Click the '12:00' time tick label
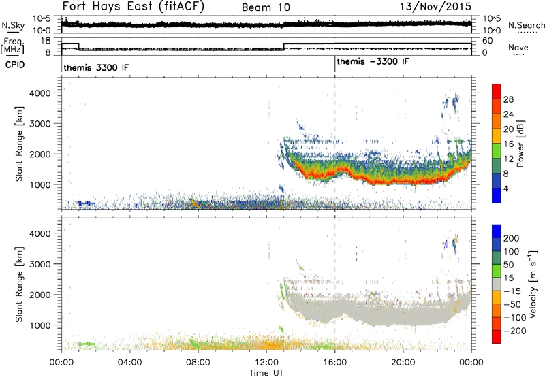Screen dimensions: 545x377 pyautogui.click(x=266, y=363)
